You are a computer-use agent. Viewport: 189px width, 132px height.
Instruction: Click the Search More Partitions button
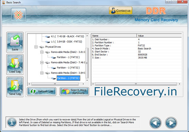(x=74, y=91)
